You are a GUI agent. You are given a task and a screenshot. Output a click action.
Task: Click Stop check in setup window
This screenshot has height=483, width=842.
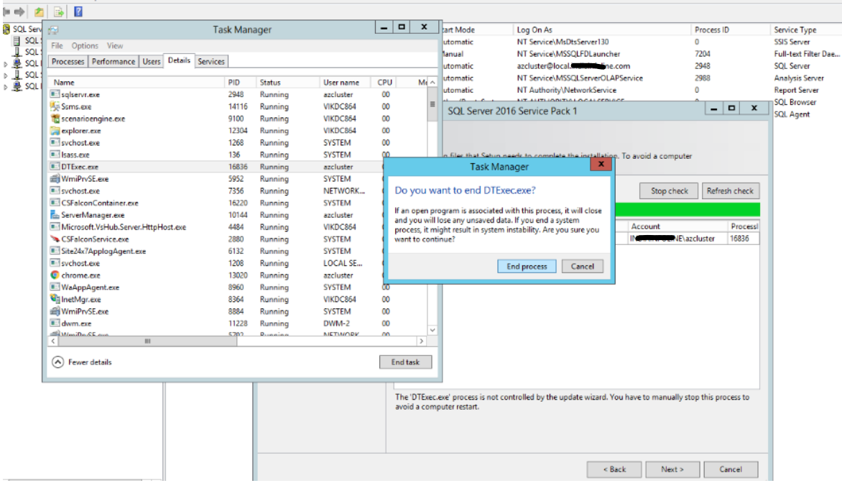pyautogui.click(x=669, y=191)
